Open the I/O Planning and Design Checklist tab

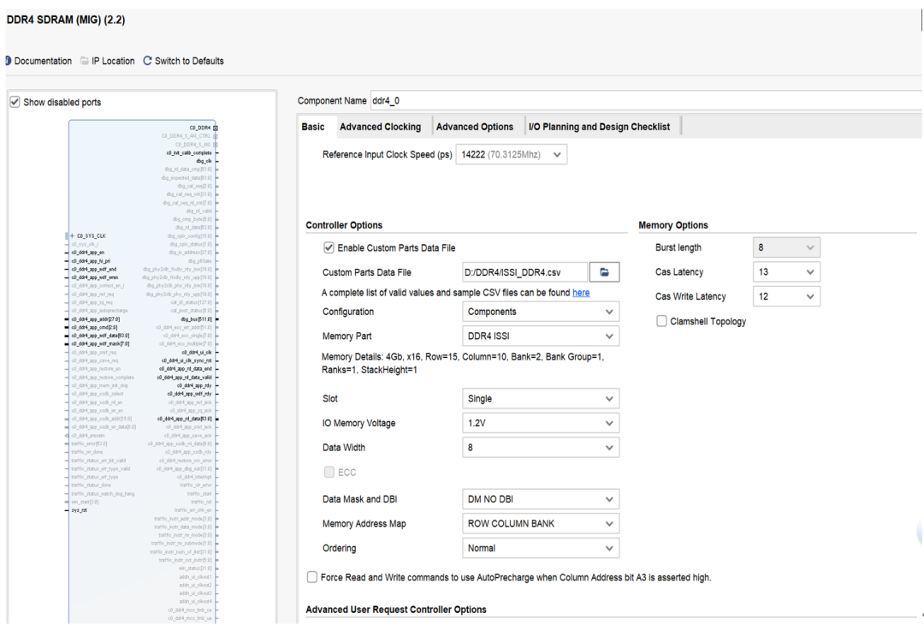point(599,127)
